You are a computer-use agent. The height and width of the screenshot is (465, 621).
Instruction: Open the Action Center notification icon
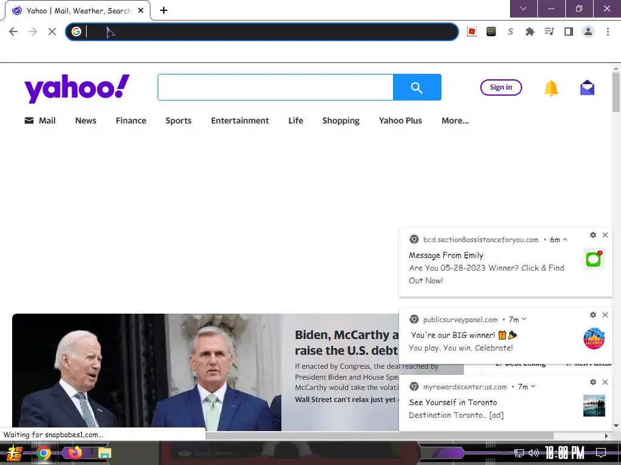(601, 453)
